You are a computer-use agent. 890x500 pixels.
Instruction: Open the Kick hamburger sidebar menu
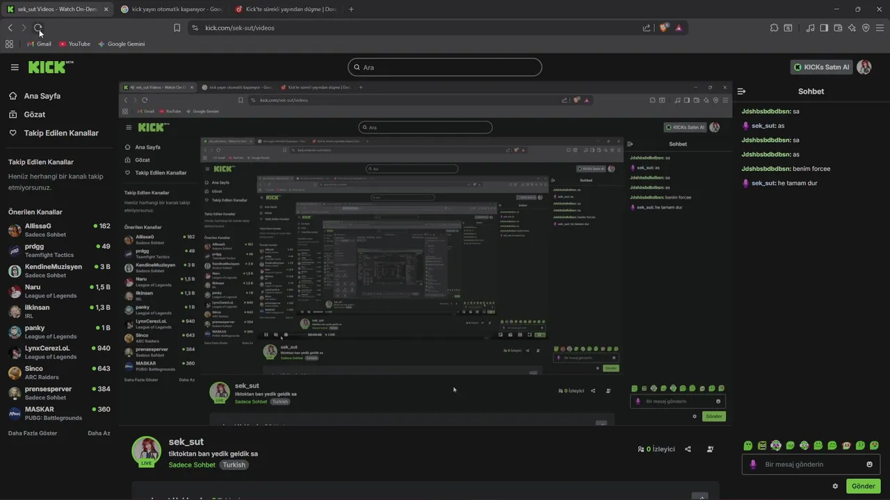tap(15, 67)
